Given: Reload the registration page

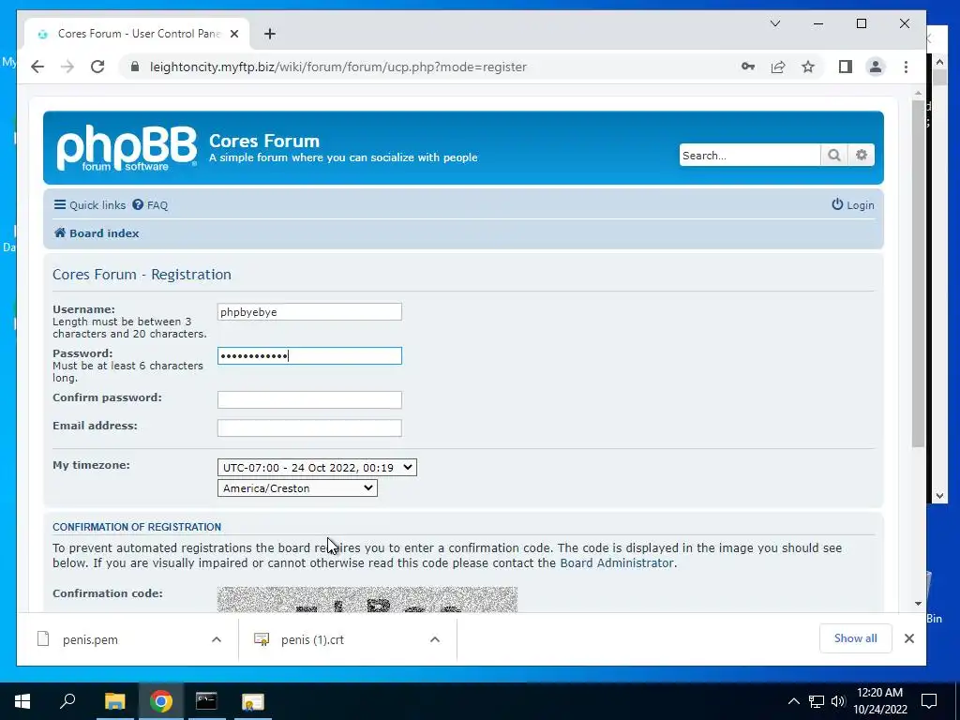Looking at the screenshot, I should [x=97, y=67].
